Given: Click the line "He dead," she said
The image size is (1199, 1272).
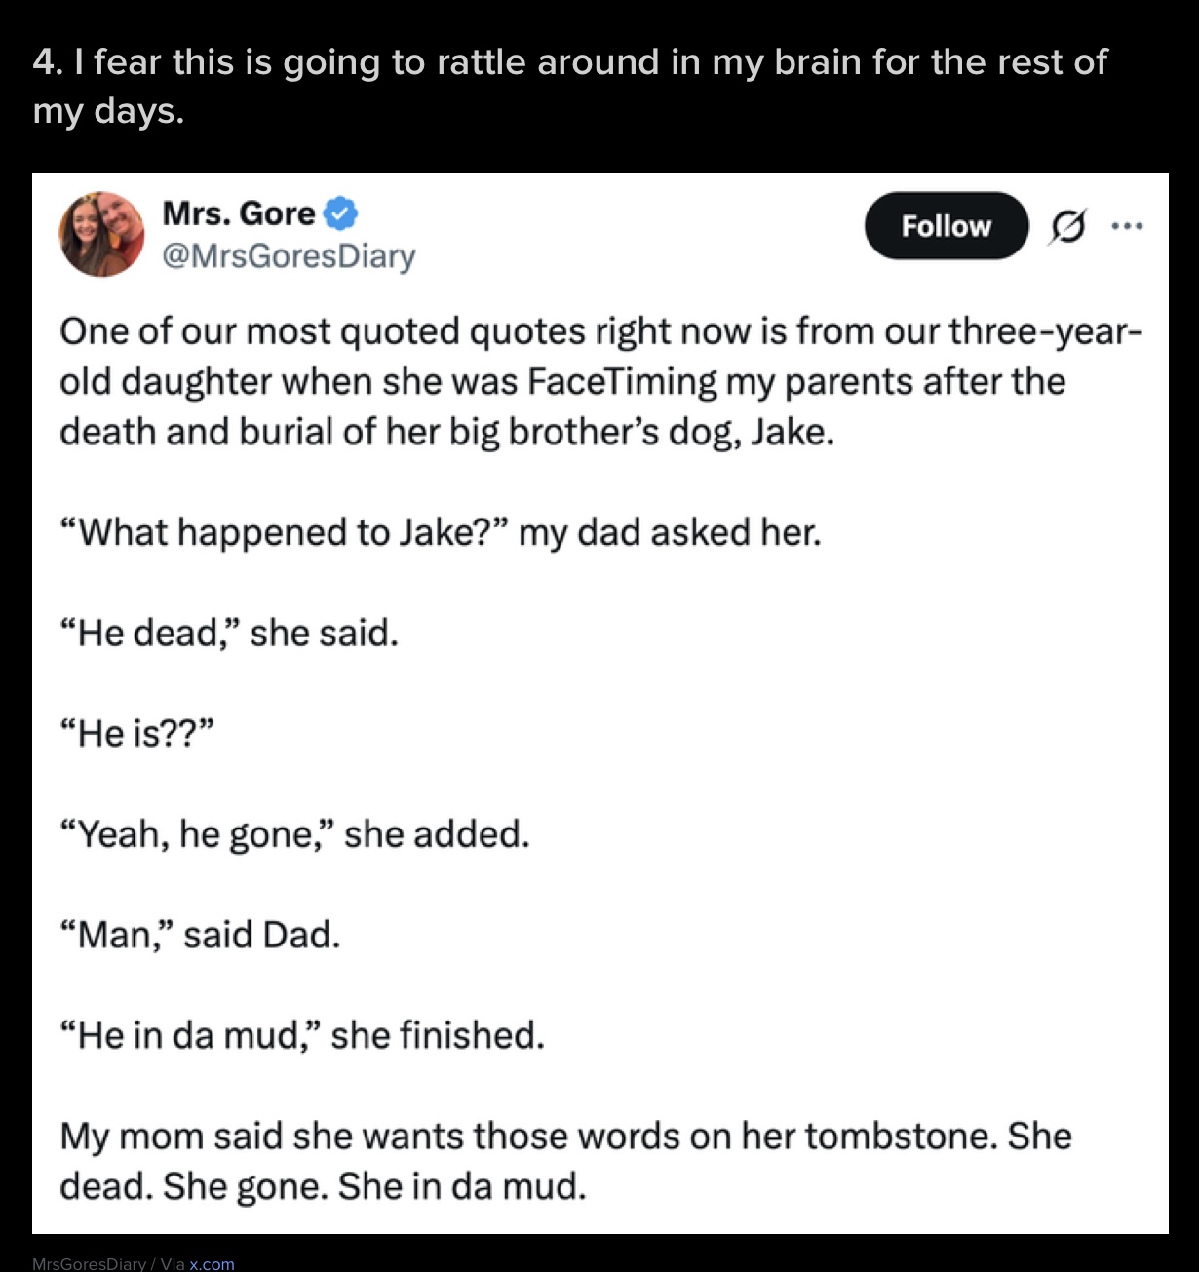Looking at the screenshot, I should (229, 633).
